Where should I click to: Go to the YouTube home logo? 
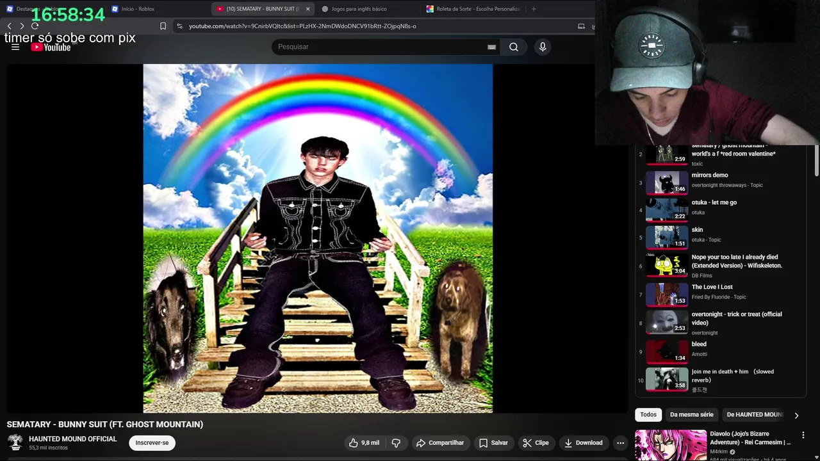tap(51, 47)
